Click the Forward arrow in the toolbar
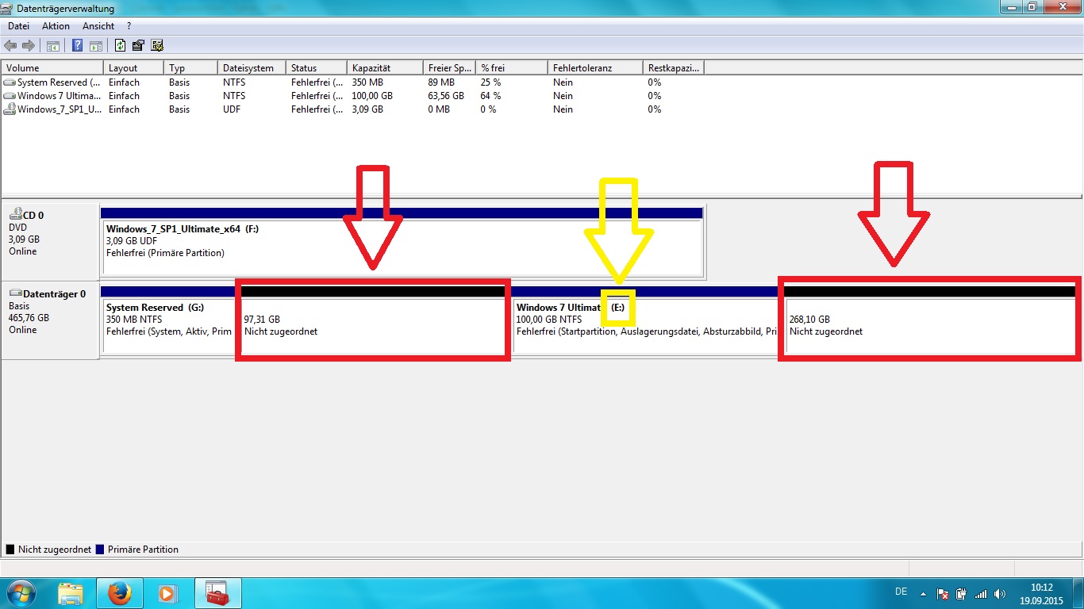This screenshot has width=1084, height=609. click(x=29, y=45)
